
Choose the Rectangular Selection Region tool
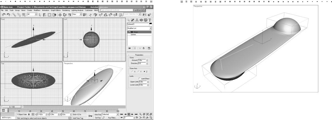pyautogui.click(x=49, y=15)
